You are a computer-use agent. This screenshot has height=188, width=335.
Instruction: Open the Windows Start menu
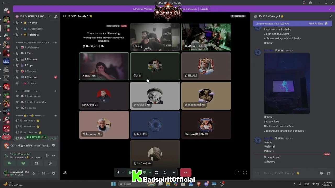pos(113,184)
